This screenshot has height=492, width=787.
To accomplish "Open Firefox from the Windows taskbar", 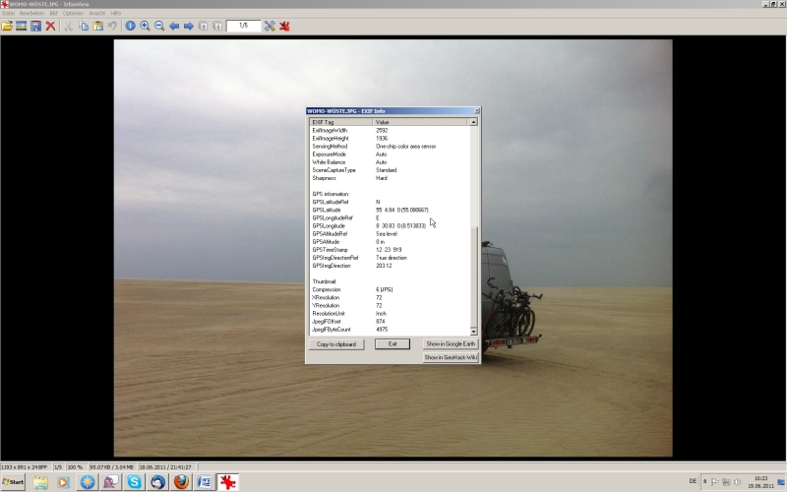I will (181, 482).
